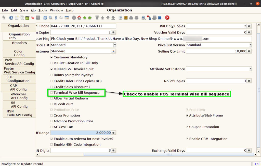This screenshot has height=166, width=261.
Task: Switch to the Color Config tab
Action: (x=19, y=53)
